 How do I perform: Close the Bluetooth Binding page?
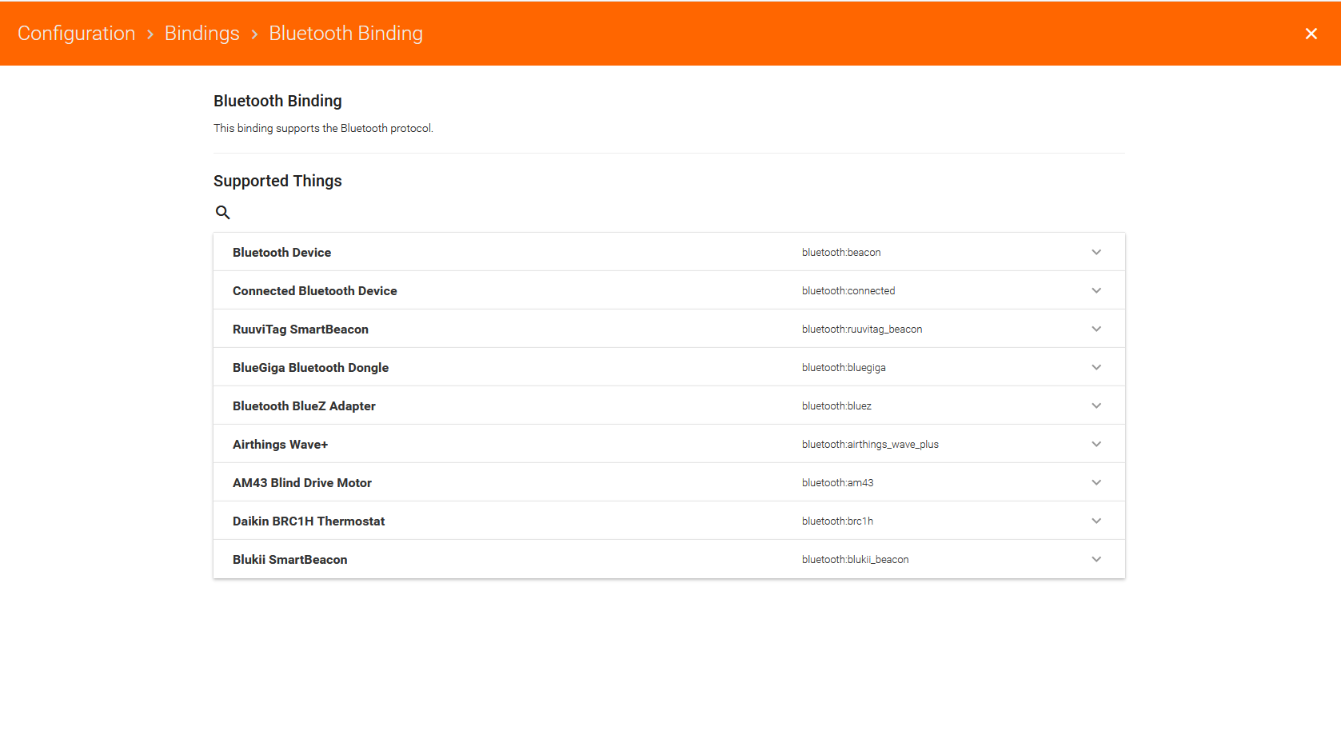point(1311,34)
